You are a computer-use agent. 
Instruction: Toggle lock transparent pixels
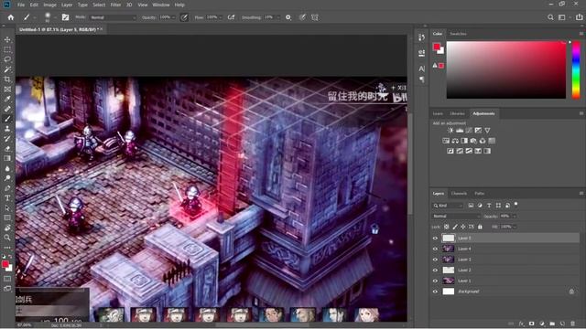(446, 227)
